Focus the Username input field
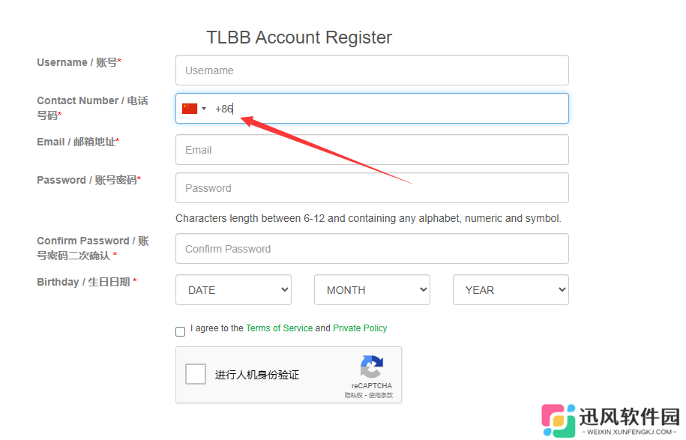686x440 pixels. (x=372, y=70)
